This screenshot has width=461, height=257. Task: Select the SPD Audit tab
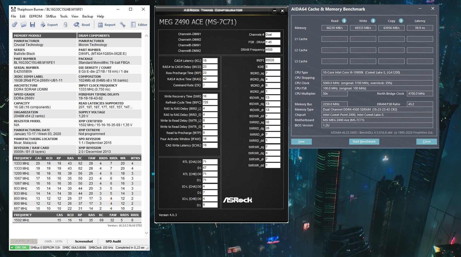(113, 241)
